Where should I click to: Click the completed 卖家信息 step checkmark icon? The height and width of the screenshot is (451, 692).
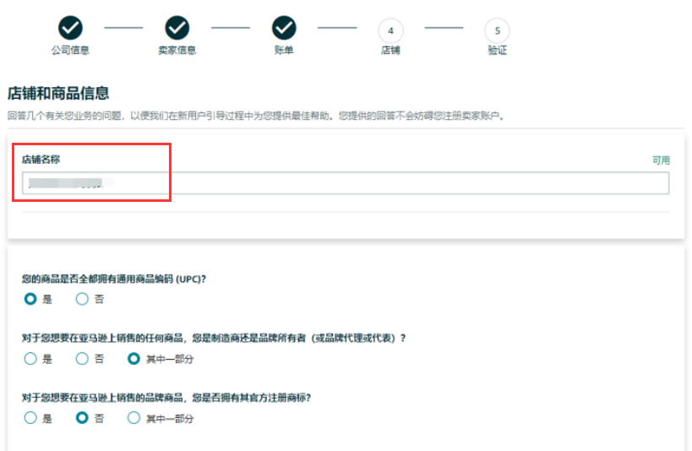tap(177, 28)
